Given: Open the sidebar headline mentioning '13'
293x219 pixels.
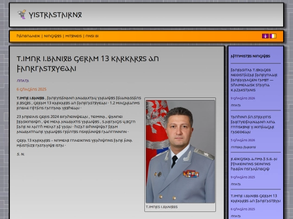Looking at the screenshot, I should click(x=256, y=198).
